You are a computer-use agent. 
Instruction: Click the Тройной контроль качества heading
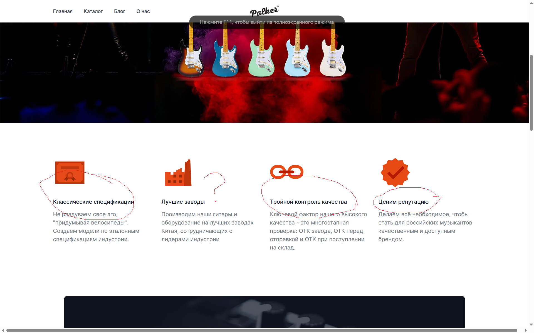pos(308,202)
